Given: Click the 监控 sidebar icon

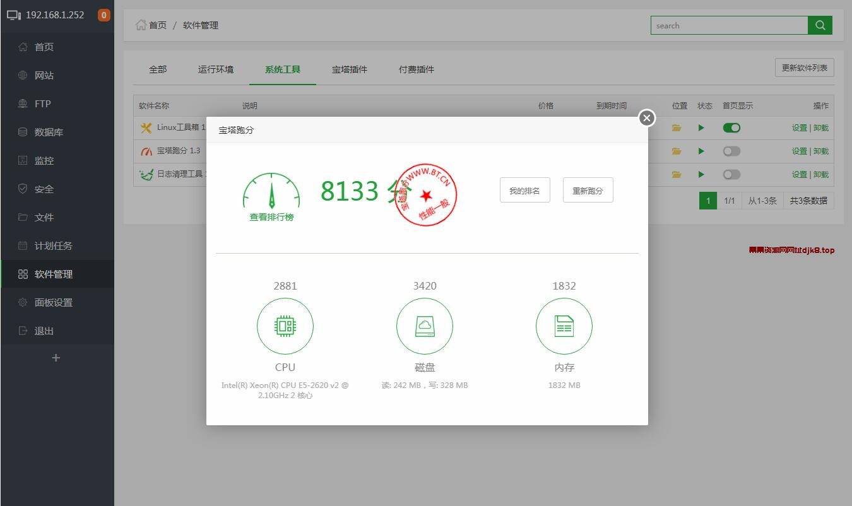Looking at the screenshot, I should pos(22,160).
